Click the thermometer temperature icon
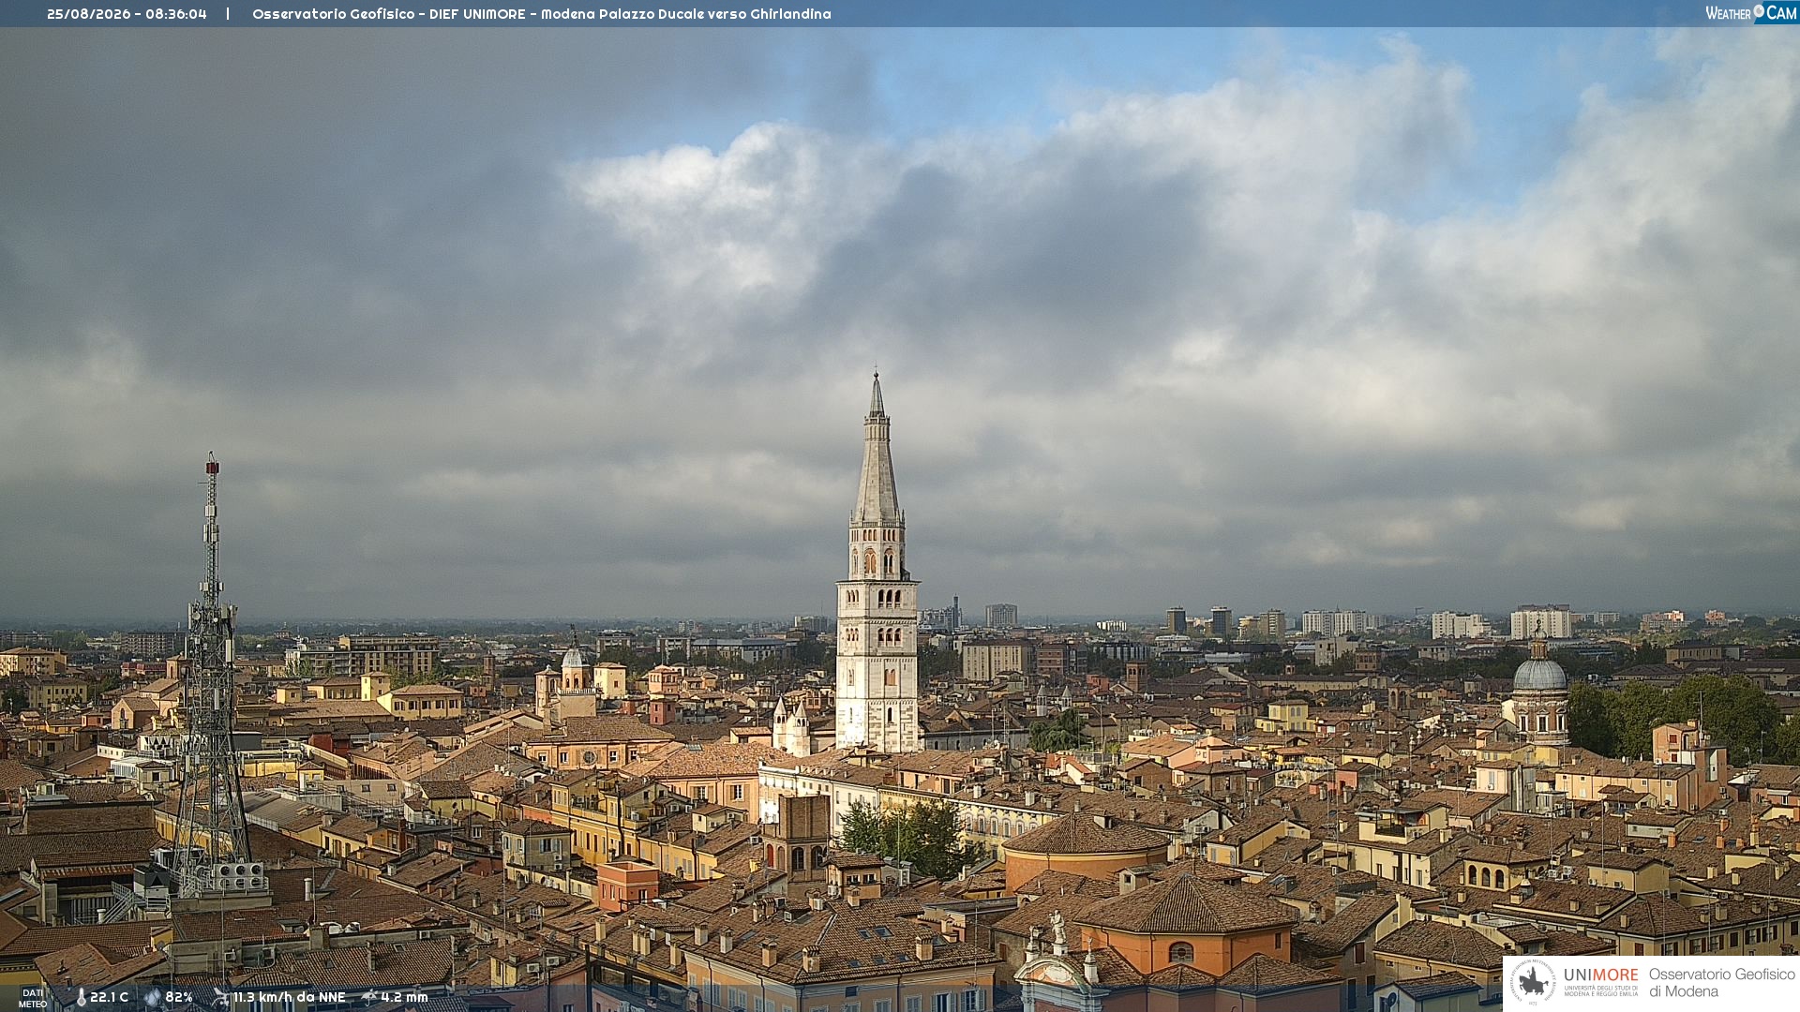Image resolution: width=1800 pixels, height=1012 pixels. [x=81, y=997]
